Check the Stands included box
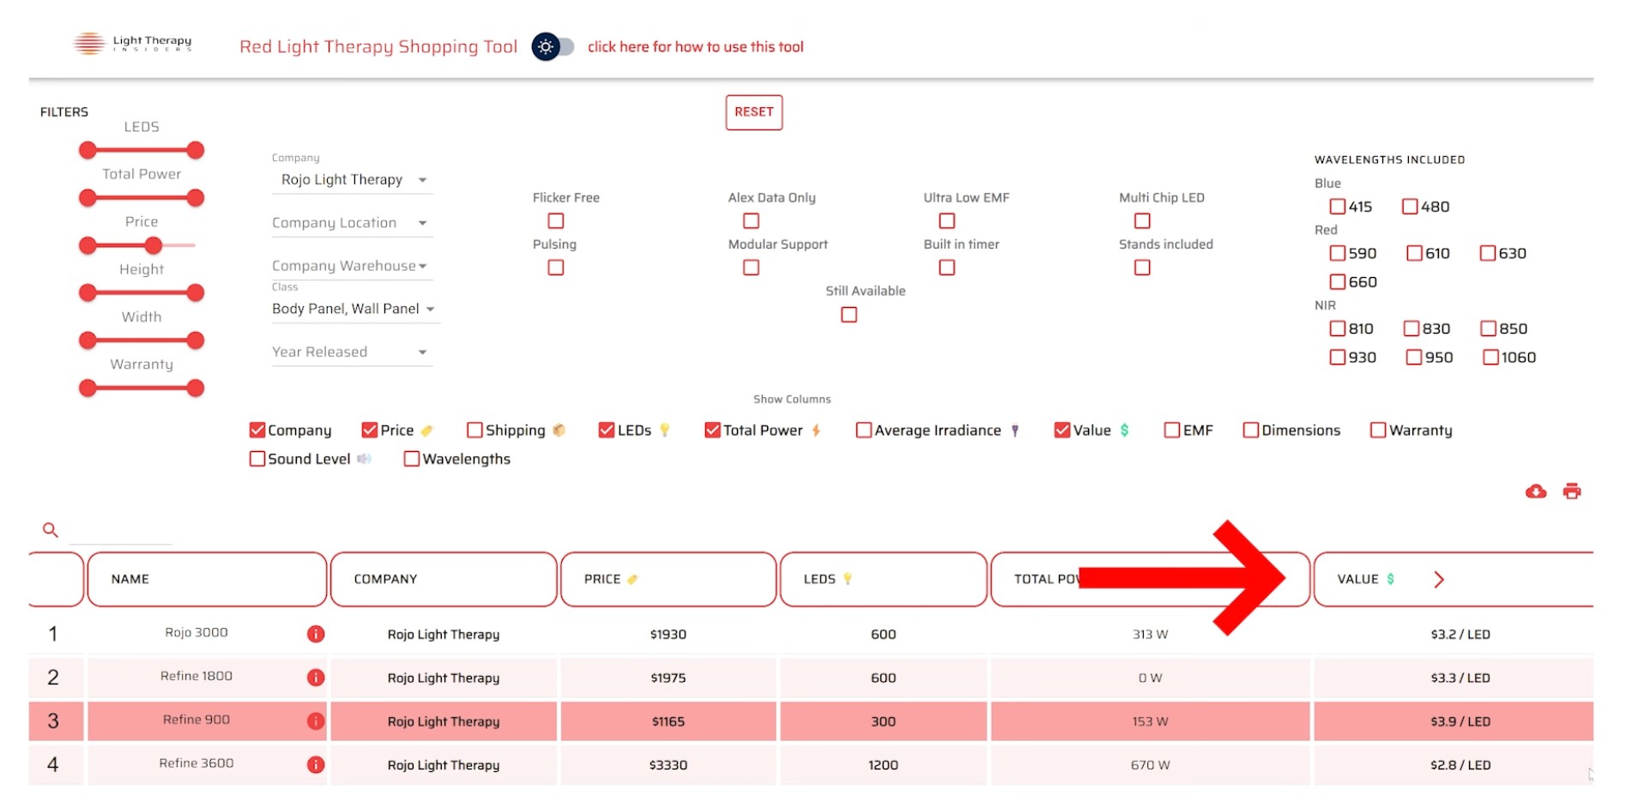Screen dimensions: 1638x802 [x=1142, y=268]
